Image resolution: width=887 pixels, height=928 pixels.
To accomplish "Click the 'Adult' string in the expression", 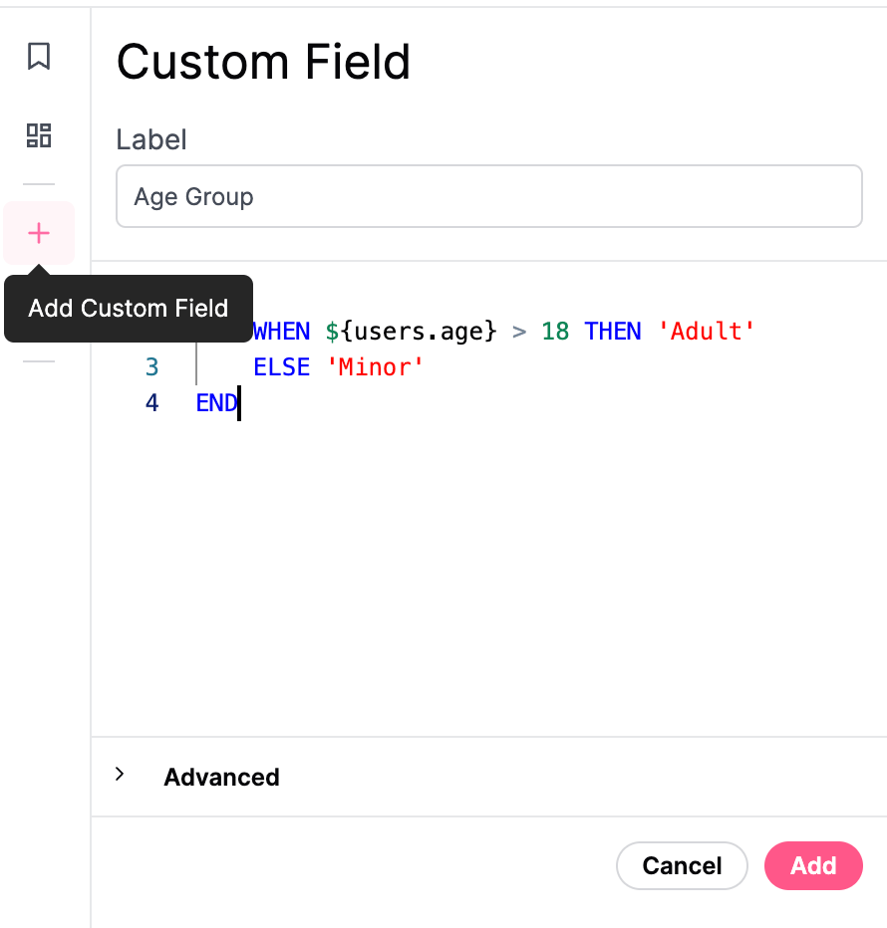I will [x=707, y=332].
